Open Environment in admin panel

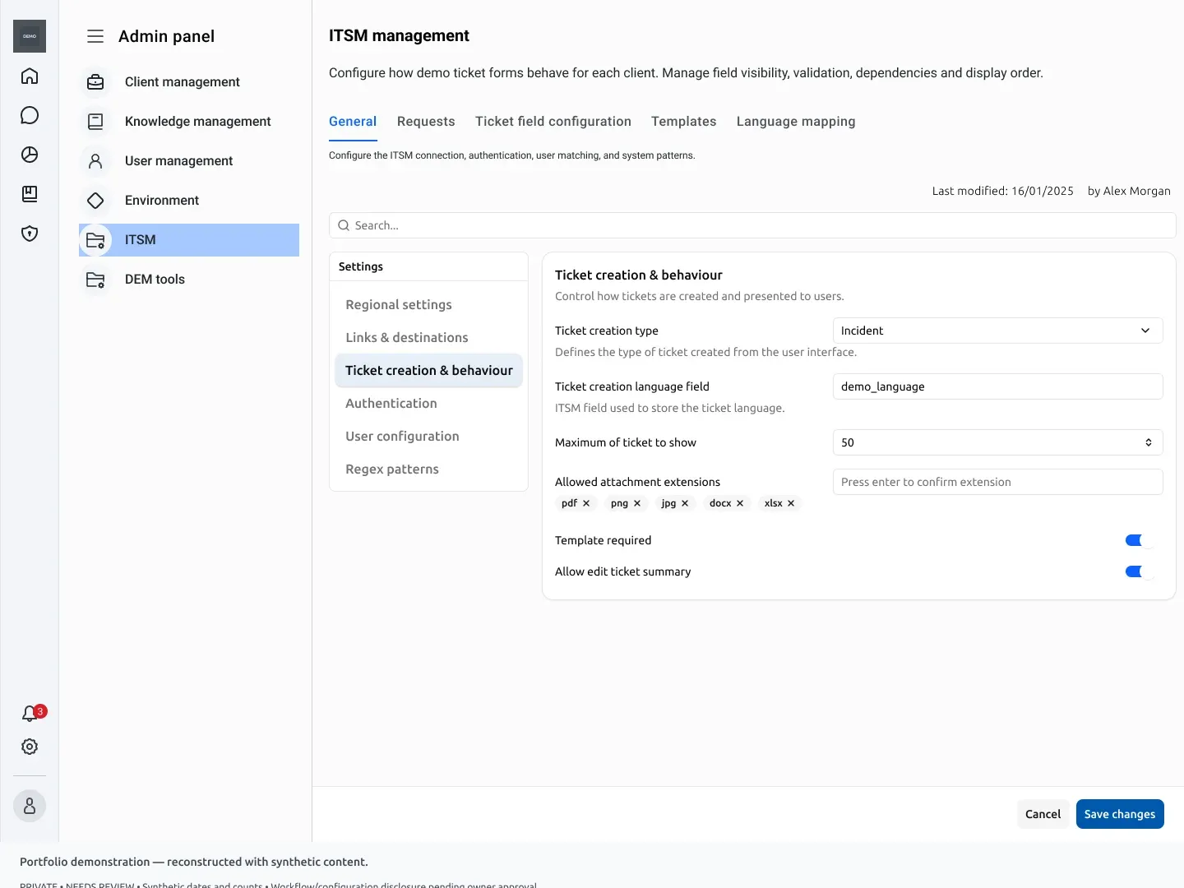[189, 201]
